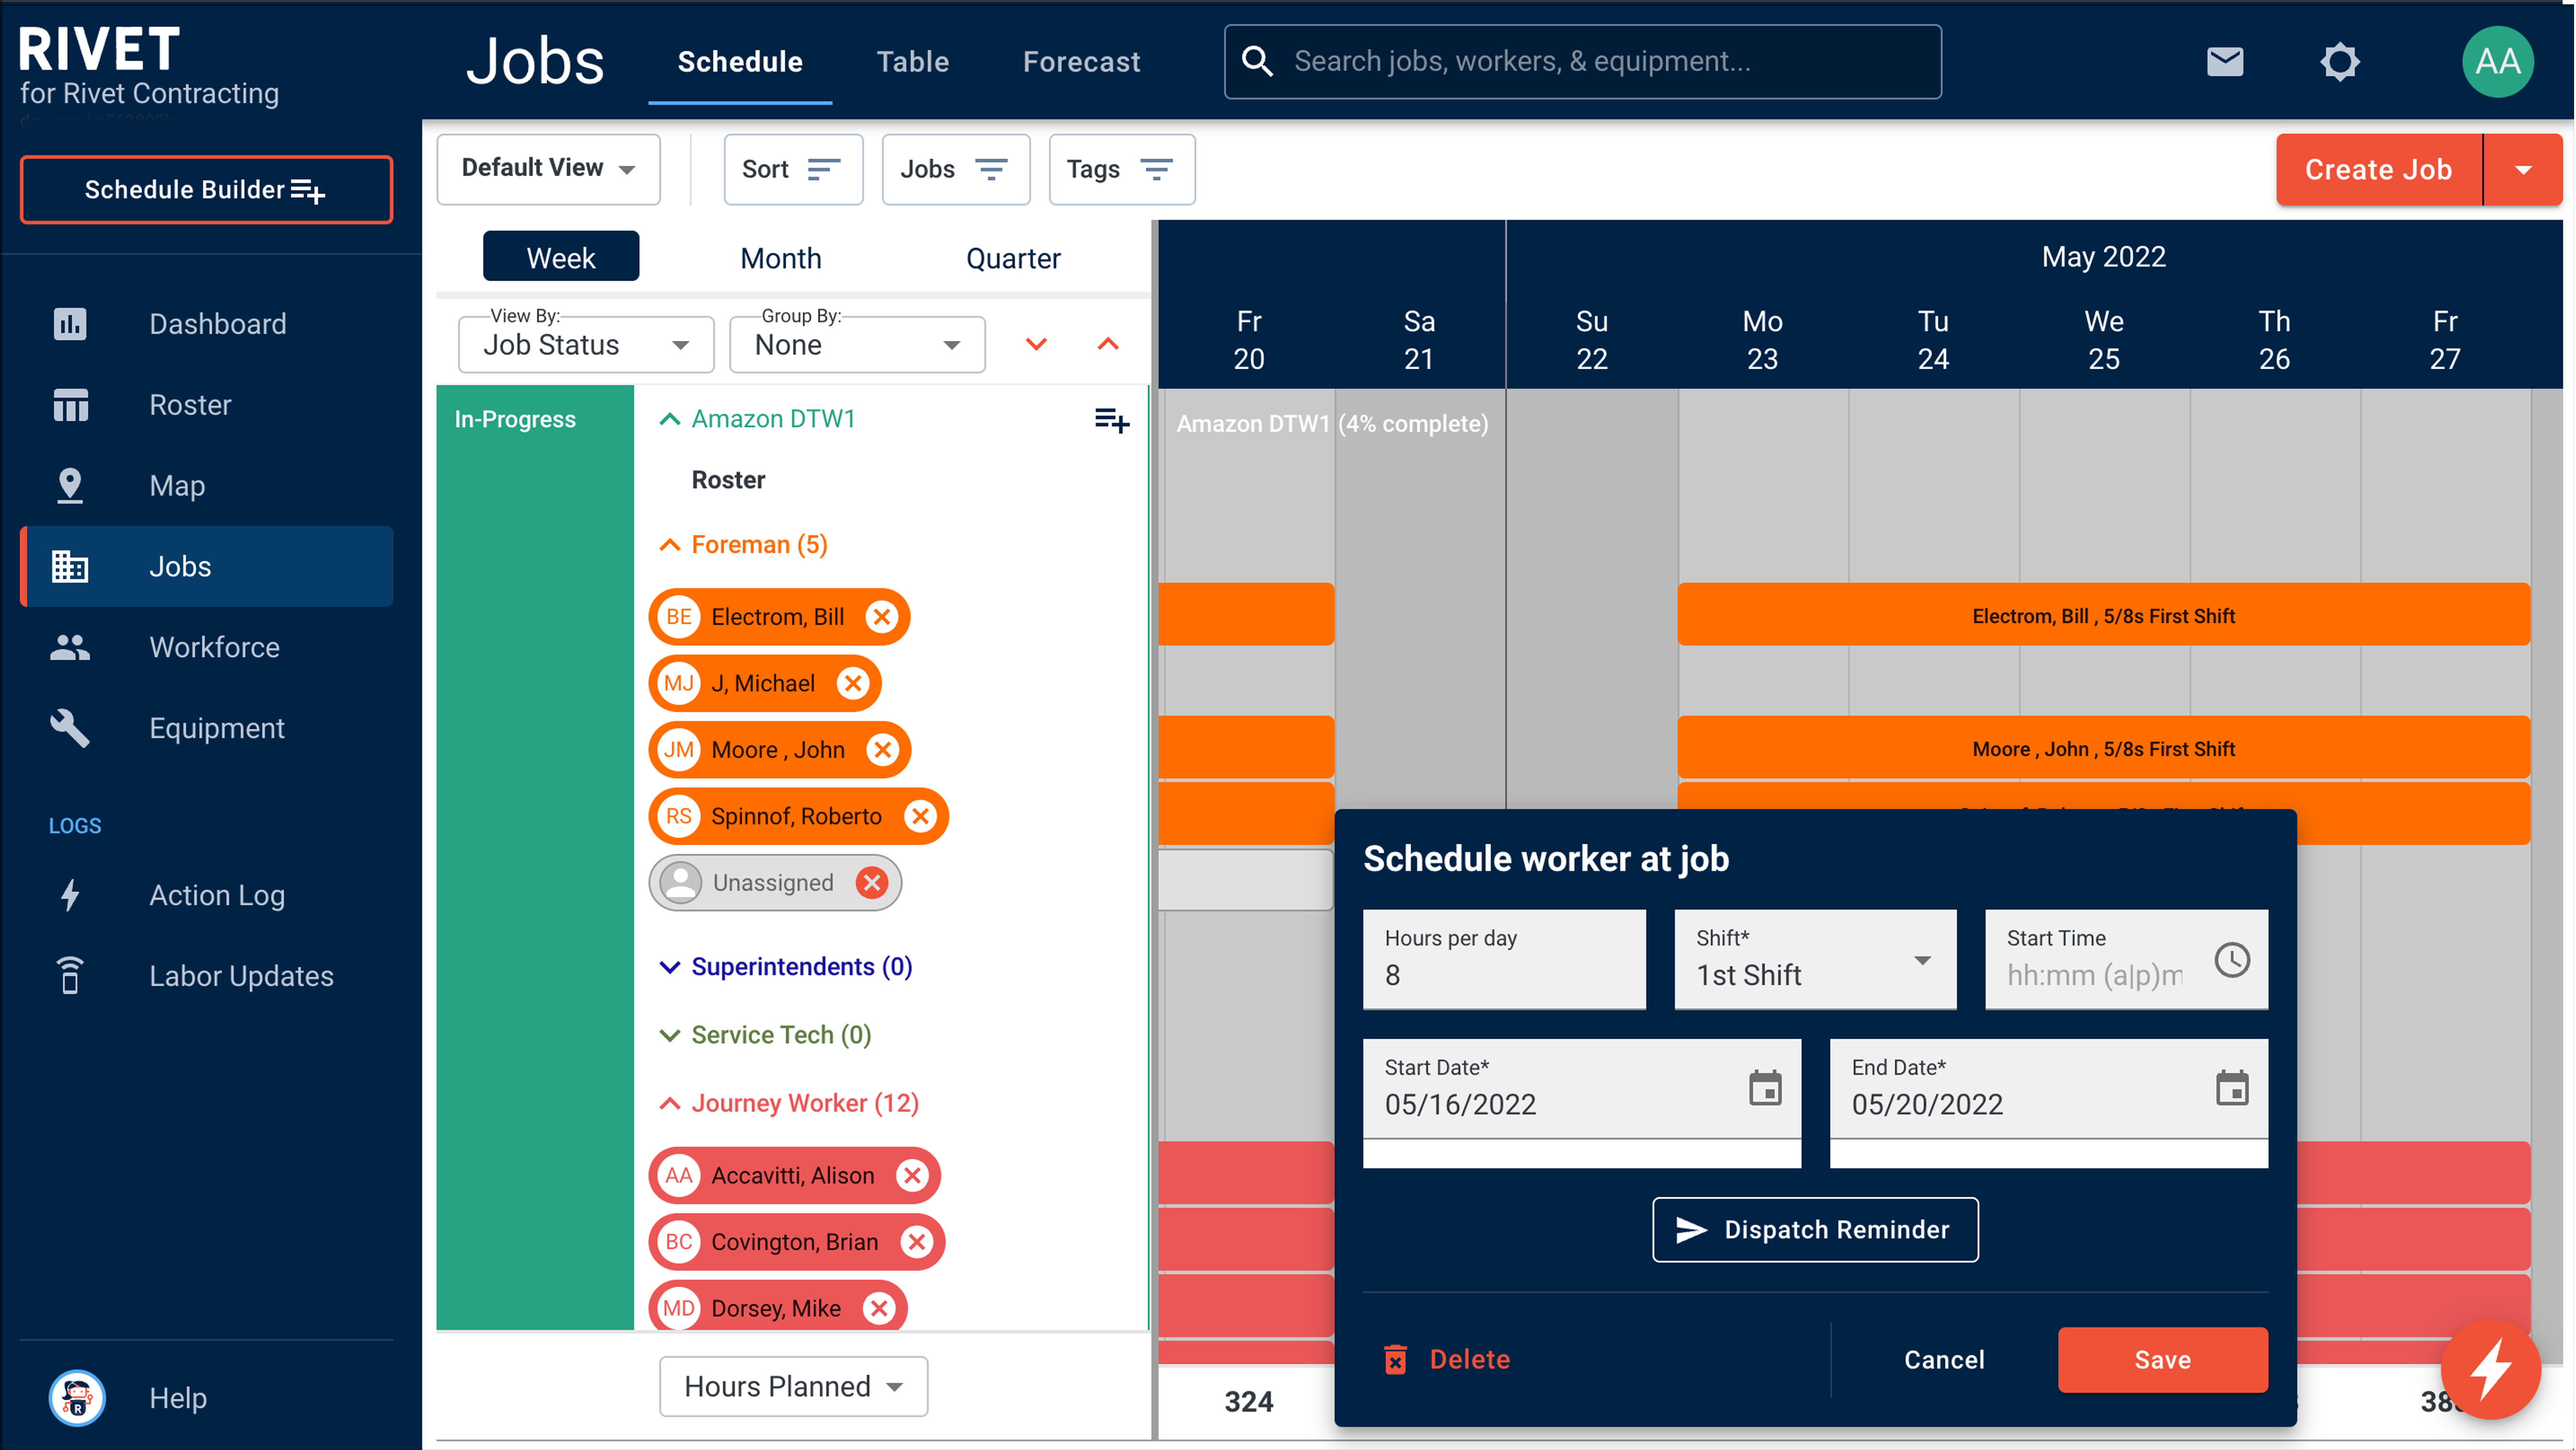This screenshot has height=1450, width=2576.
Task: Collapse the Journey Worker (12) group
Action: [x=669, y=1104]
